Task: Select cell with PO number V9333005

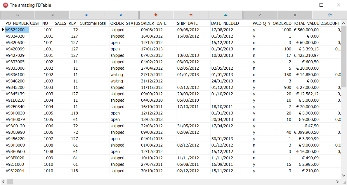Action: (17, 62)
